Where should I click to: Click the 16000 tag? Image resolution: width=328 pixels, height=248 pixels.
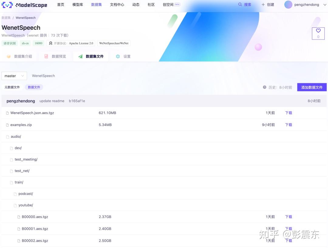click(39, 43)
